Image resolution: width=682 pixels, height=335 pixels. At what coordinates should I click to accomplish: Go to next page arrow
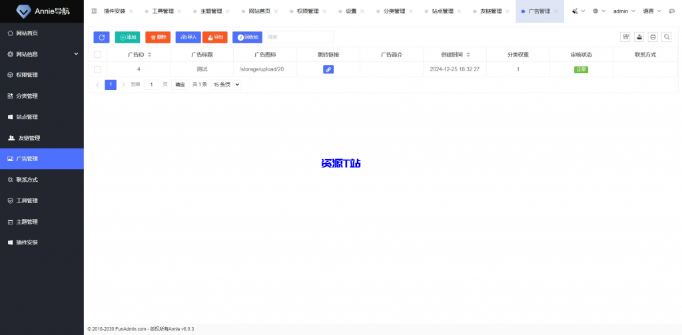[123, 85]
